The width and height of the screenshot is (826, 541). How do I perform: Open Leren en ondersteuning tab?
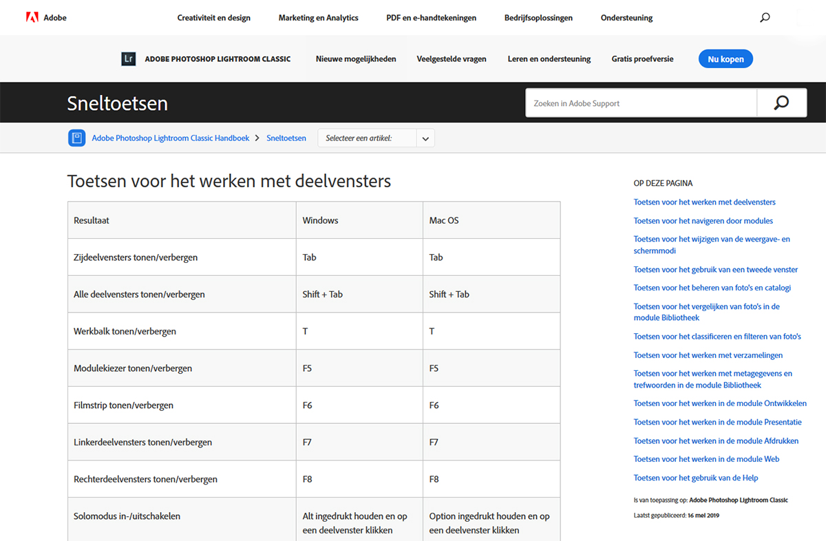549,59
